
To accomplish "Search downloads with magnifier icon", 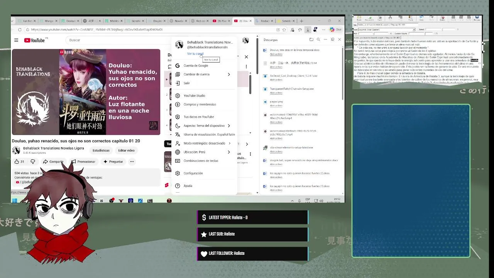I will coord(318,40).
